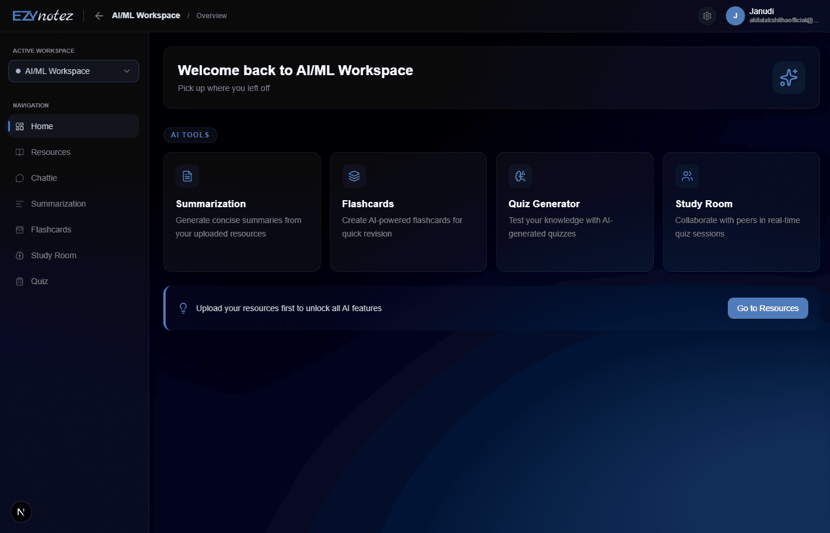Click the sparkle icon in welcome banner
The image size is (830, 533).
click(788, 77)
